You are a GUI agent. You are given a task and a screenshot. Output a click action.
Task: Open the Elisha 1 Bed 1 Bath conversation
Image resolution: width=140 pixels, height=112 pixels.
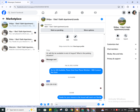click(19, 41)
